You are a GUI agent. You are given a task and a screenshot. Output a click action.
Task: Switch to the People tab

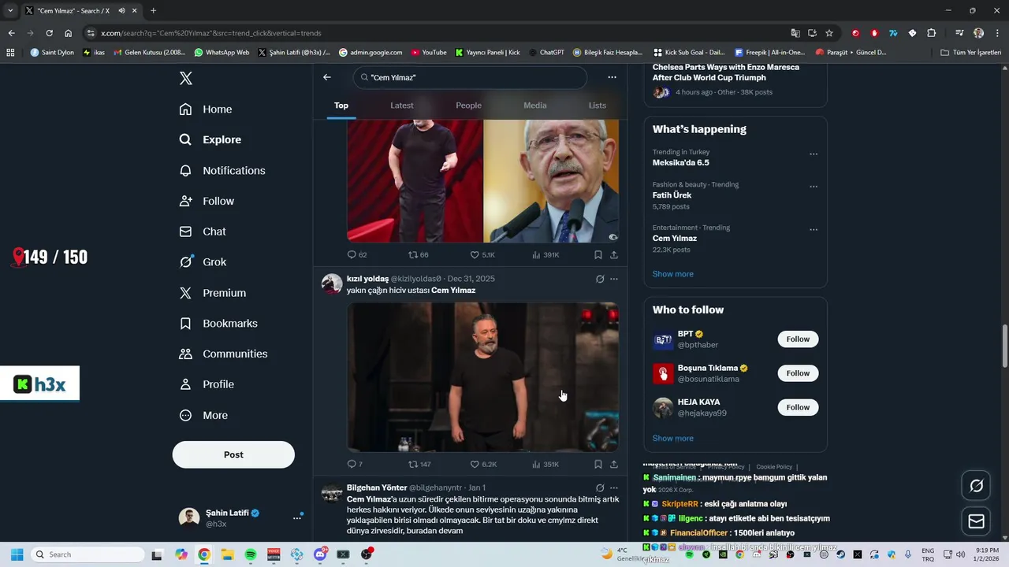click(468, 106)
